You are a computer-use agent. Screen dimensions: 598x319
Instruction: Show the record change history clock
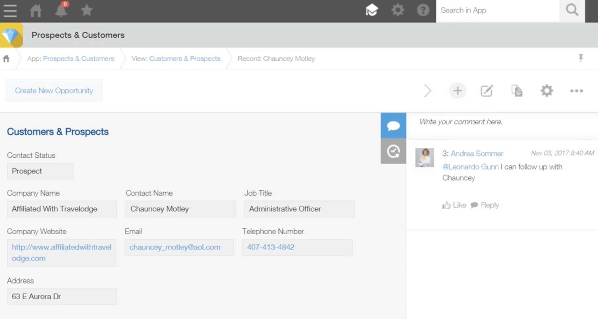(x=393, y=151)
